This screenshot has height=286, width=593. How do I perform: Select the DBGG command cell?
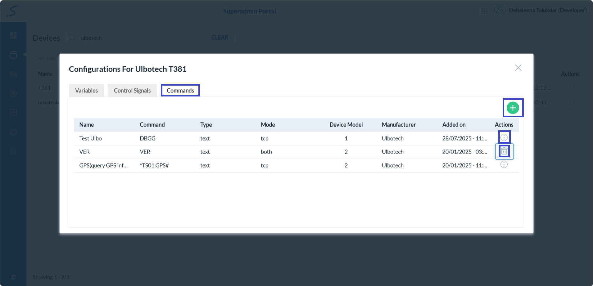[147, 138]
